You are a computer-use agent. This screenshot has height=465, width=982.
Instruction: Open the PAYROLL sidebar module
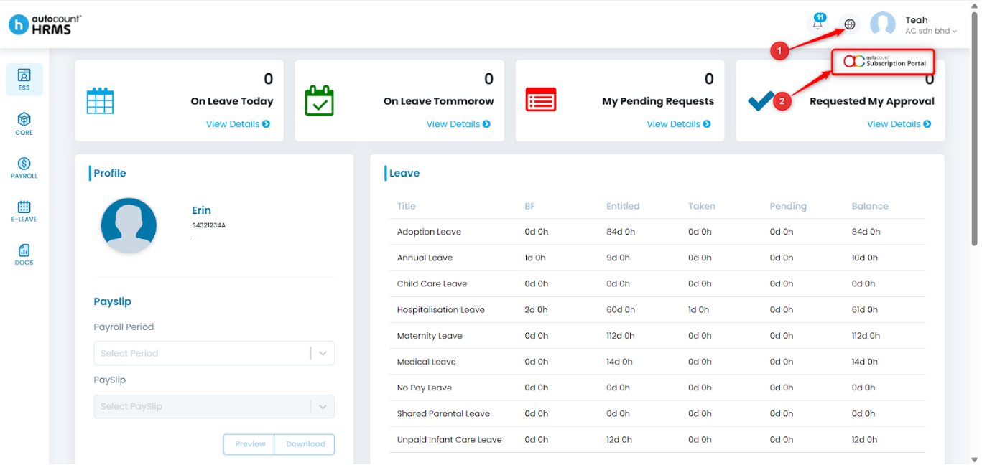[x=24, y=167]
